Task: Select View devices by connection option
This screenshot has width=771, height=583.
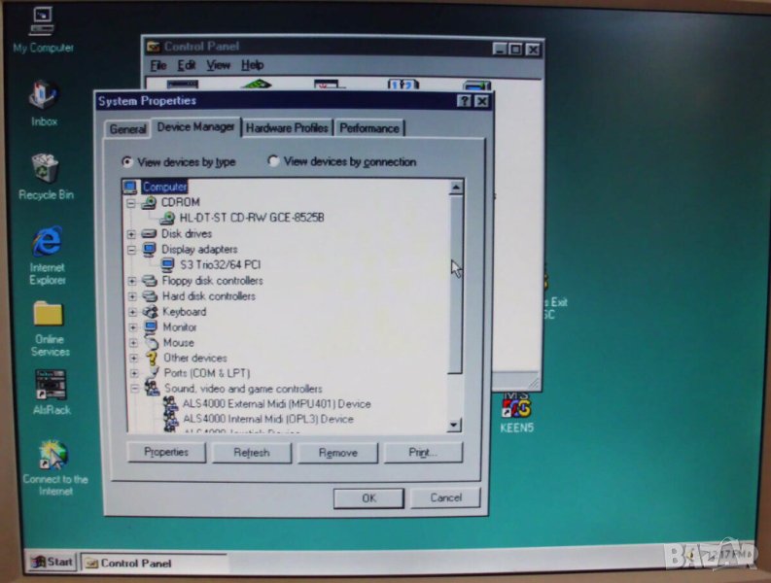Action: pos(273,161)
